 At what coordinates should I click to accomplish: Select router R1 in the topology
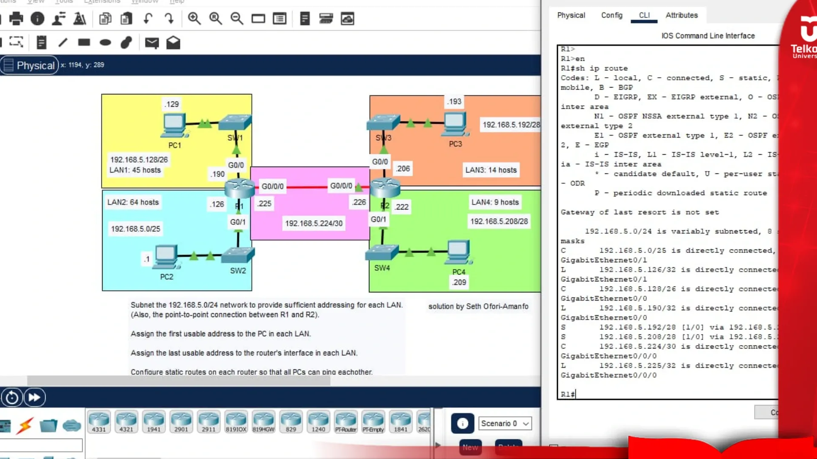point(240,187)
